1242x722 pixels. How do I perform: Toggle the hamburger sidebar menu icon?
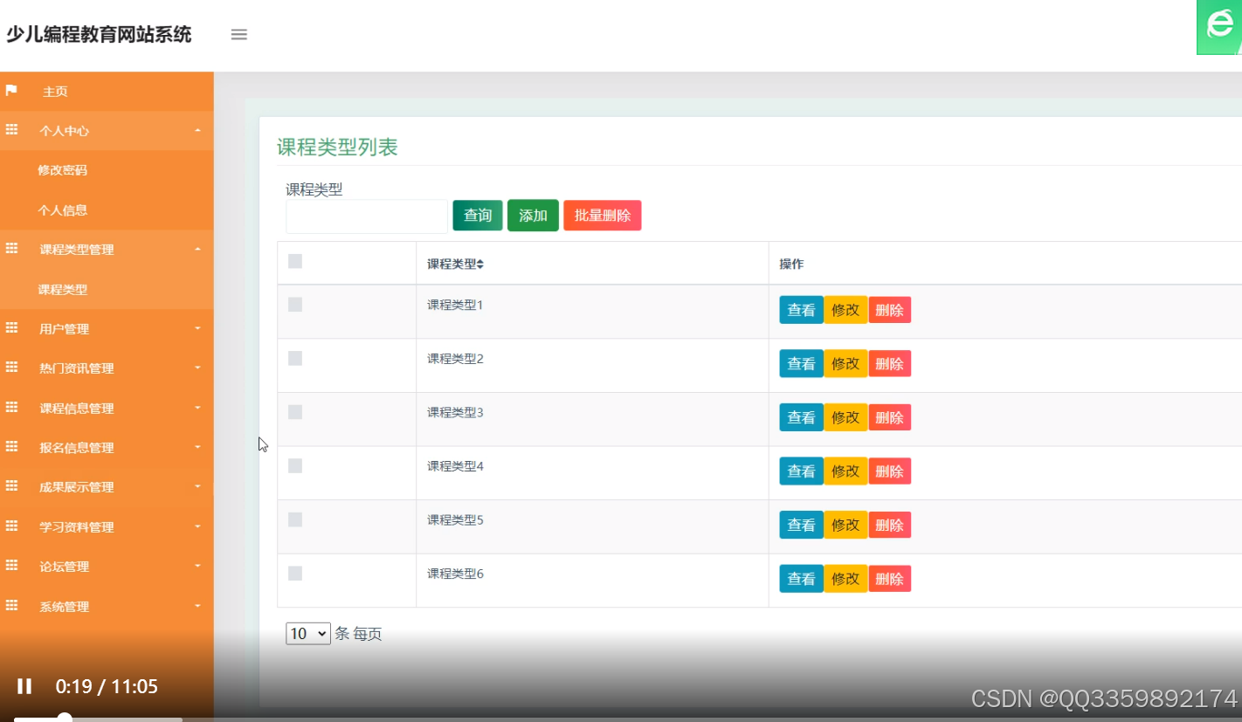pos(238,35)
